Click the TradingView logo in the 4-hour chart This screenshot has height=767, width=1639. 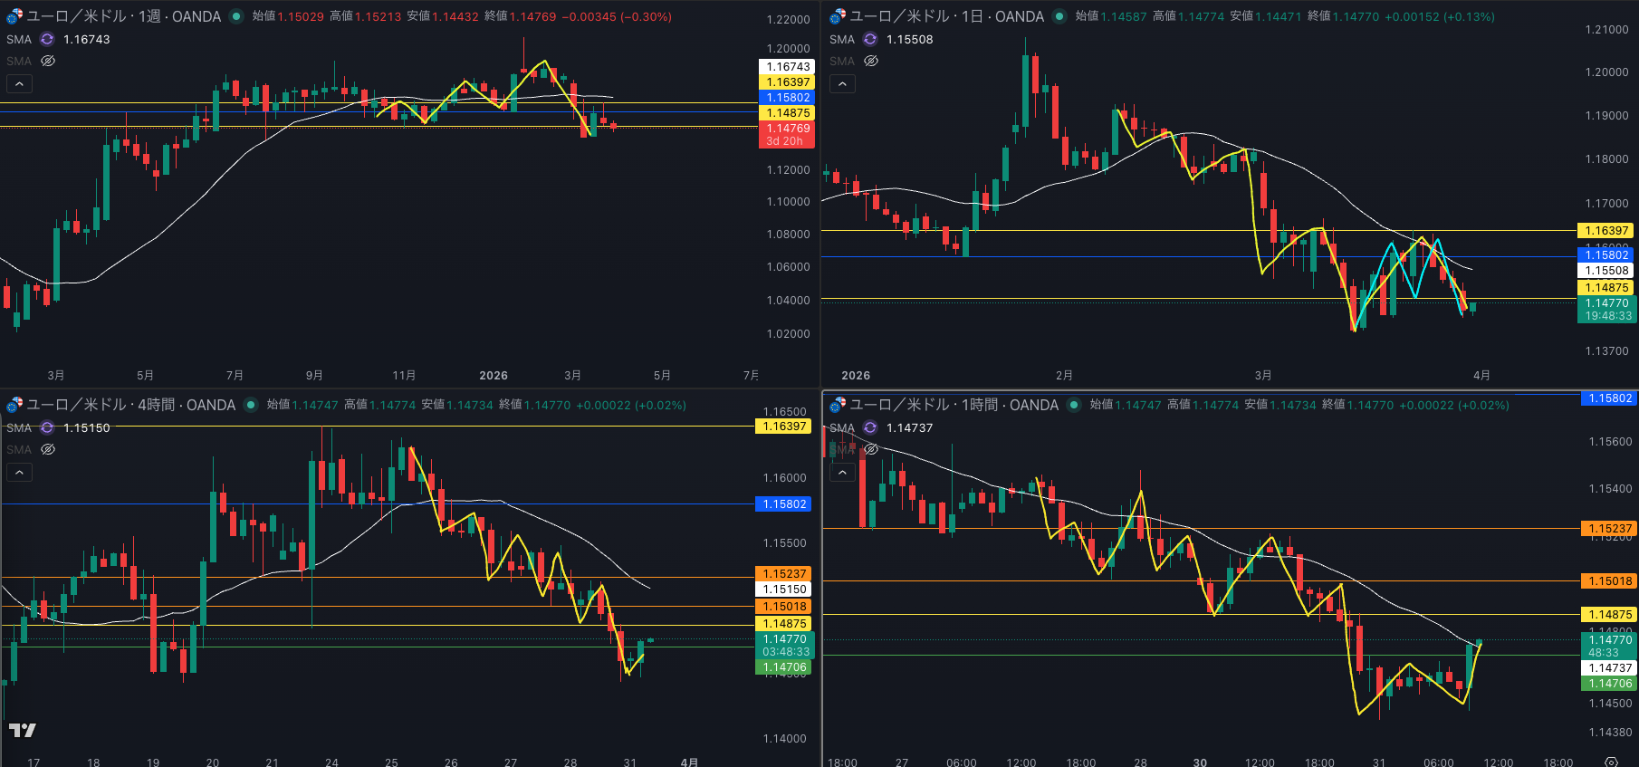(x=23, y=730)
